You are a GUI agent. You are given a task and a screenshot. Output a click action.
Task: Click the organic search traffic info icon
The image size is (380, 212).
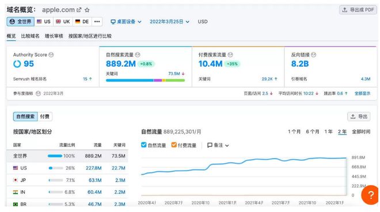pyautogui.click(x=138, y=55)
